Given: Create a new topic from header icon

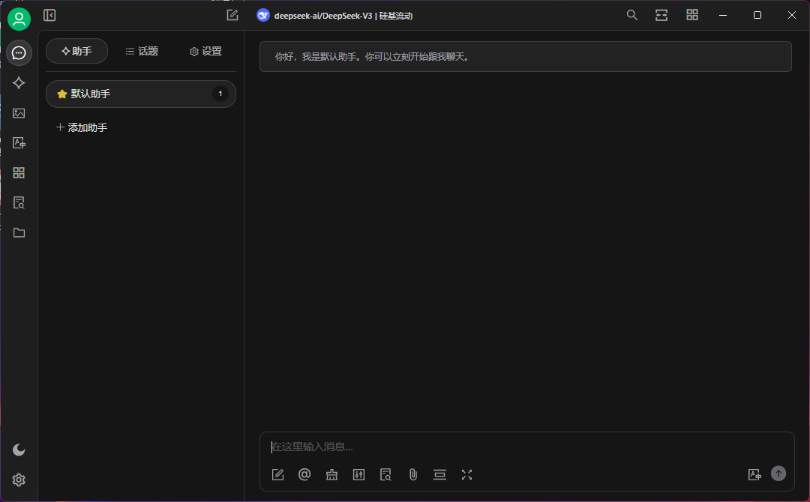Looking at the screenshot, I should (x=232, y=16).
